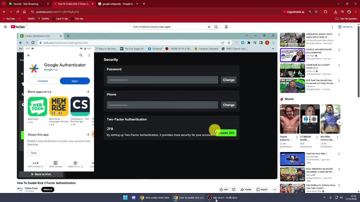Open Direksiyon Sınavı video thumbnail
This screenshot has width=360, height=202.
[x=292, y=40]
